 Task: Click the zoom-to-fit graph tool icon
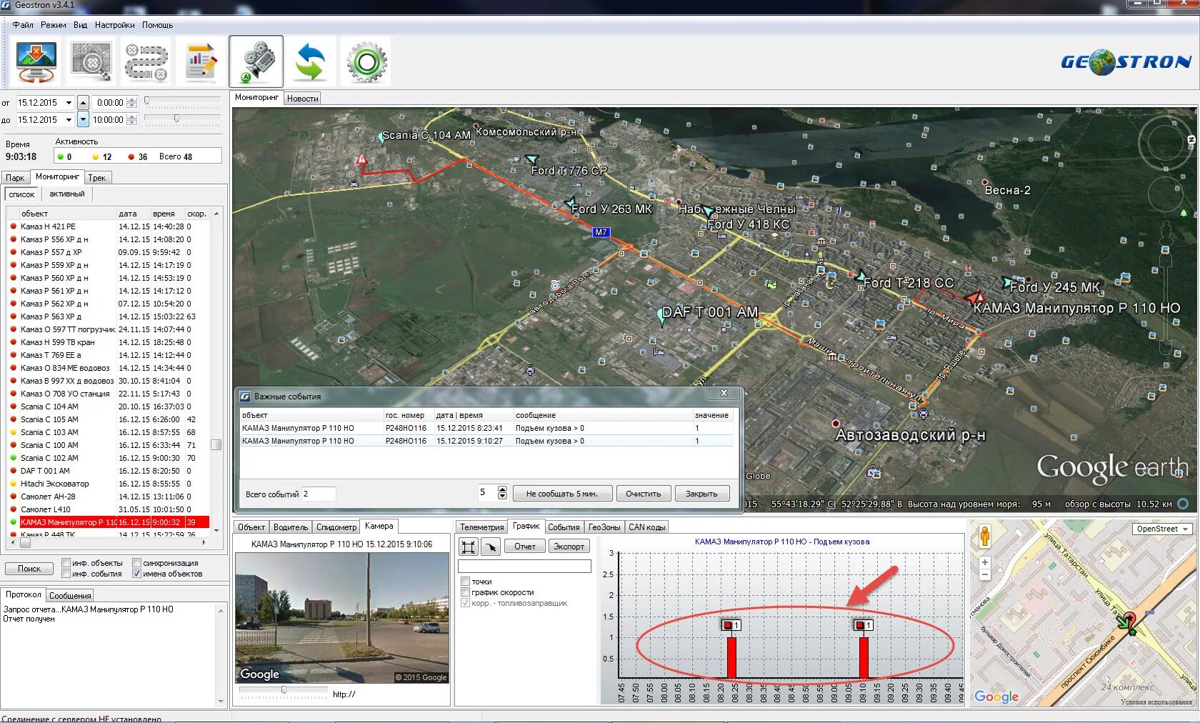(x=469, y=547)
